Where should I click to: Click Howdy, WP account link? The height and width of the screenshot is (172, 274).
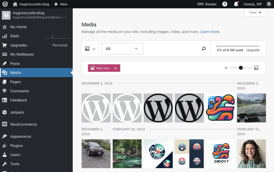(x=253, y=4)
